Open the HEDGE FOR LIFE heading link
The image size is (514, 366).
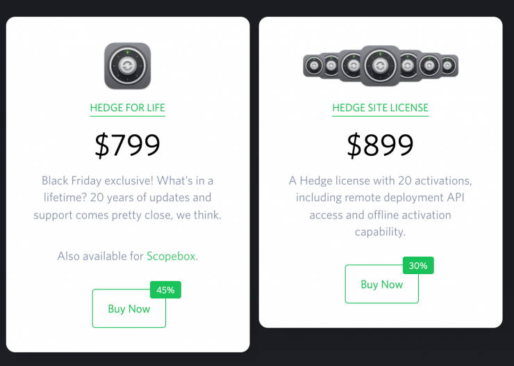tap(127, 108)
